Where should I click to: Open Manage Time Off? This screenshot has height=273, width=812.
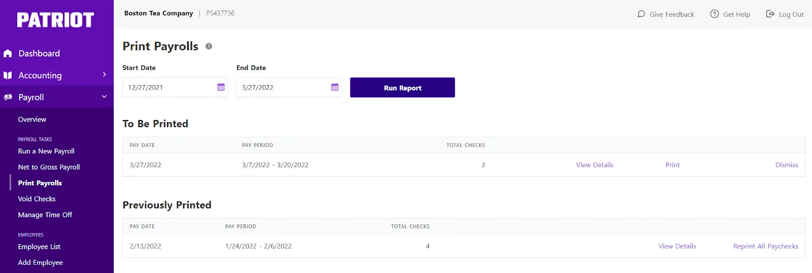[x=45, y=215]
